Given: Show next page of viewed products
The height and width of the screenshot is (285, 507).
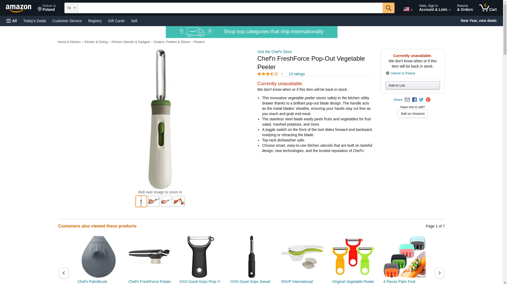Looking at the screenshot, I should click(x=439, y=273).
